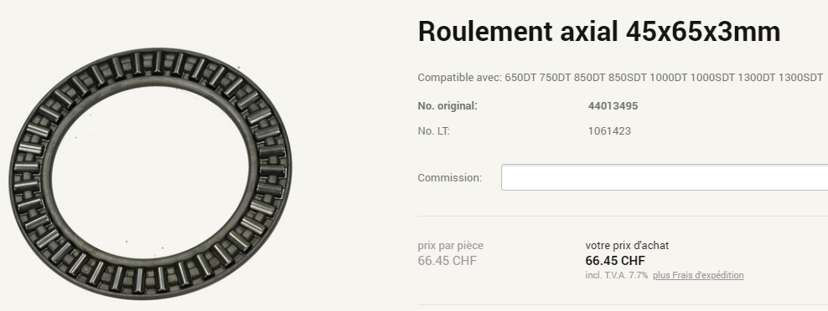Open the axial bearing product image
828x311 pixels.
coord(150,173)
